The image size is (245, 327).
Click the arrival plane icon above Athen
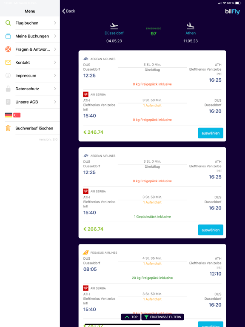(x=191, y=26)
